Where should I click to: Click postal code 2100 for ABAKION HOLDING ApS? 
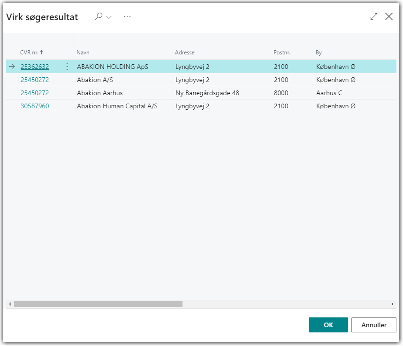point(281,67)
